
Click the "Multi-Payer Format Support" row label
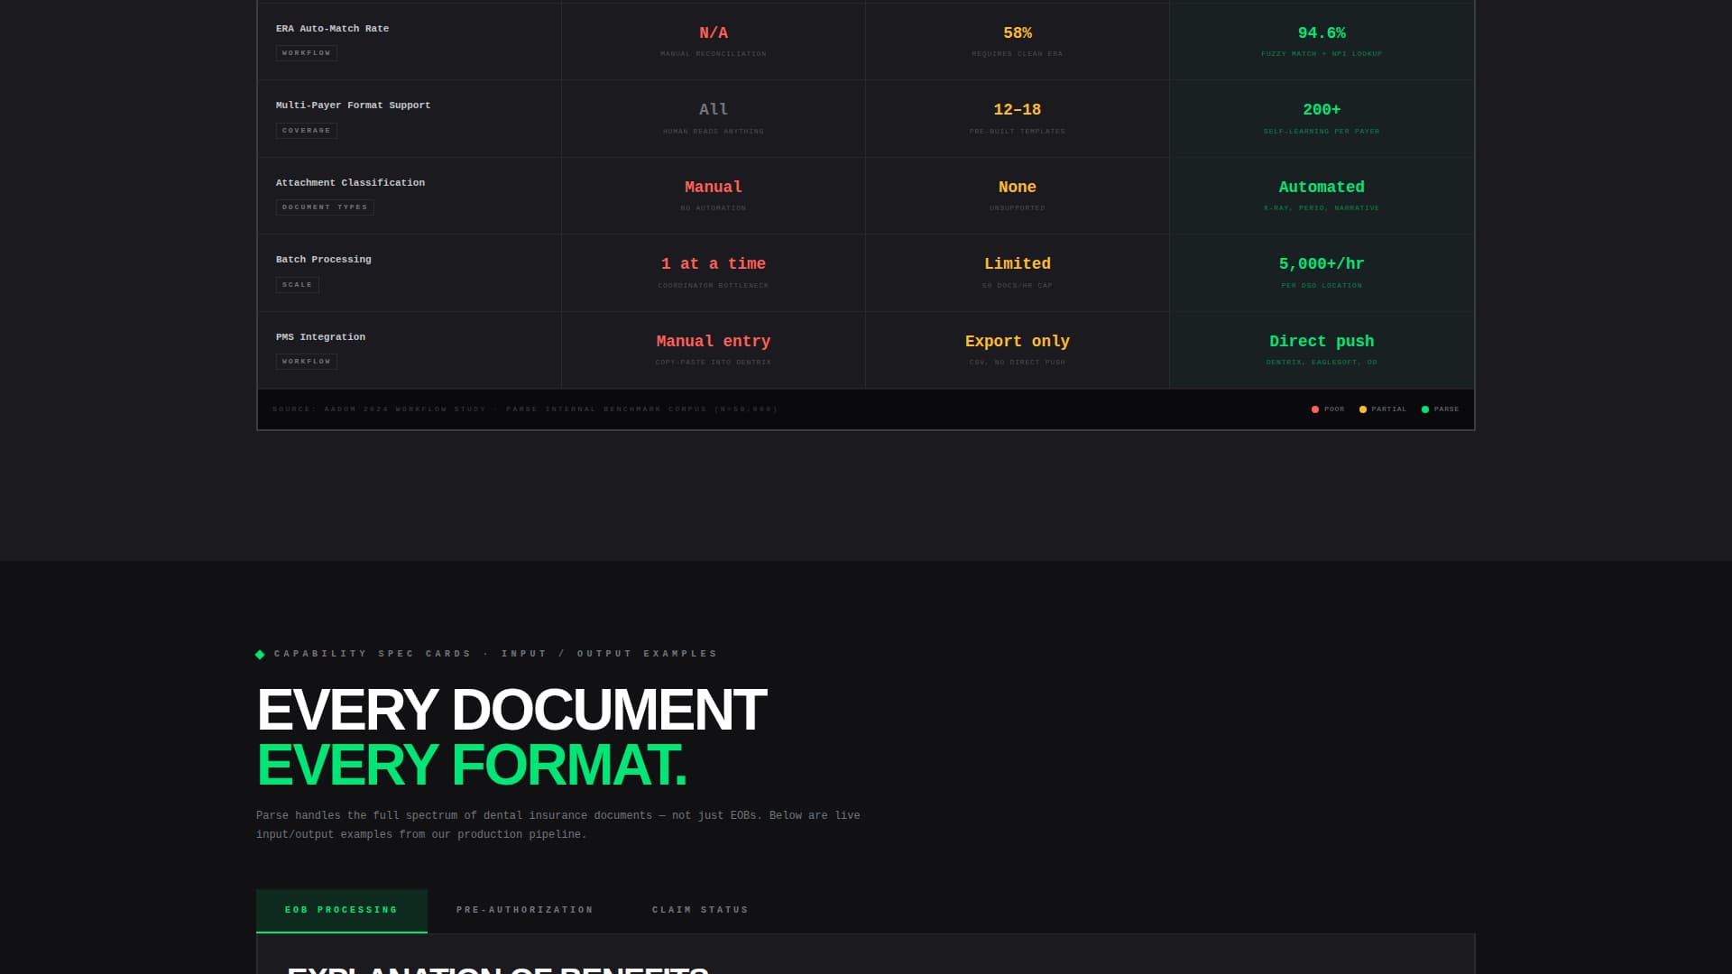[x=354, y=106]
